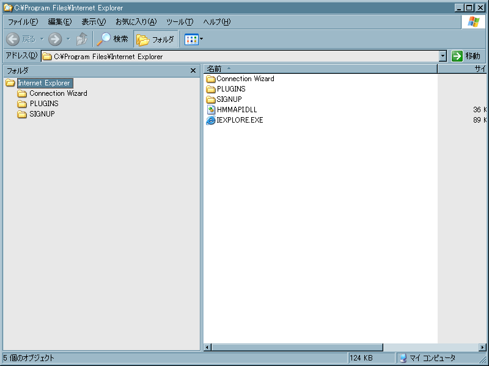The width and height of the screenshot is (489, 366).
Task: Close the Explorer window
Action: coord(480,8)
